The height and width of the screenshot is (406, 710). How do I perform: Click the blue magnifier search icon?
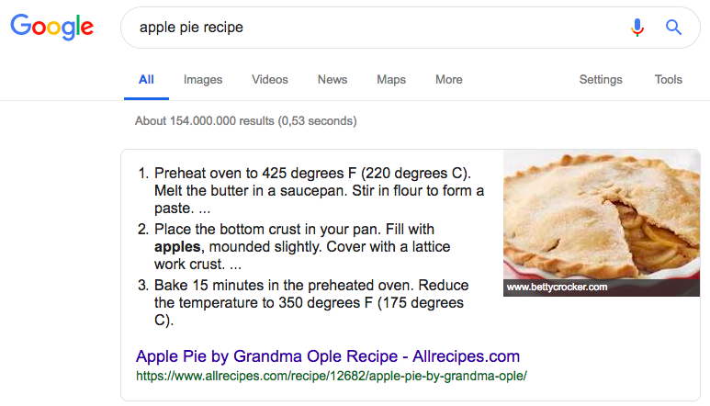(x=674, y=28)
